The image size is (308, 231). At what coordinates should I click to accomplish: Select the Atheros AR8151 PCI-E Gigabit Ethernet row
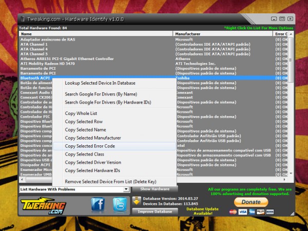coord(153,59)
